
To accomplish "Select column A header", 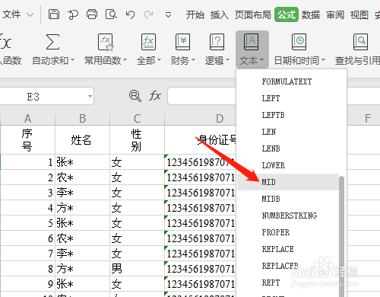I will coord(27,119).
